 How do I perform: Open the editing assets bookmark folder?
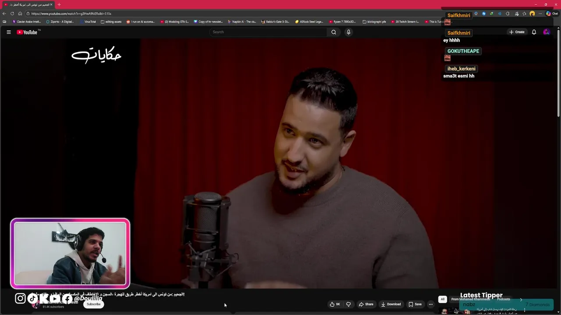coord(111,21)
